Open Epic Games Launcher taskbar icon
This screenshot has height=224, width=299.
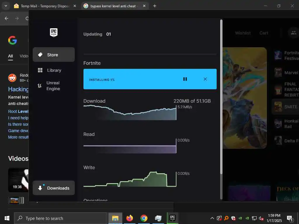click(x=172, y=218)
